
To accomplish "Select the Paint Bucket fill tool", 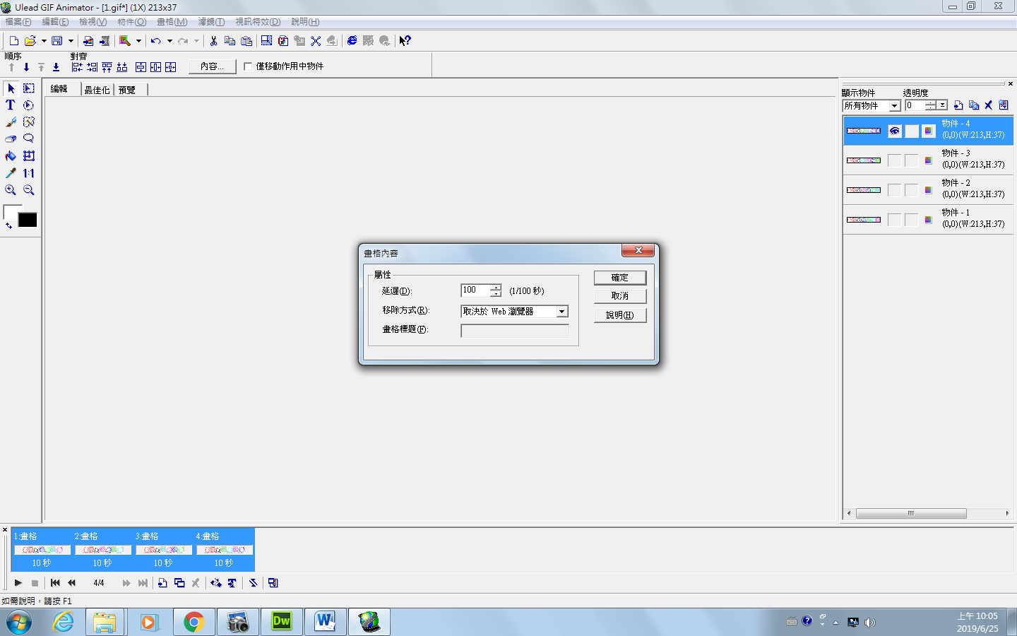I will [11, 156].
